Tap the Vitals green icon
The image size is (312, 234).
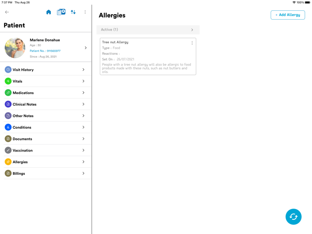[8, 81]
